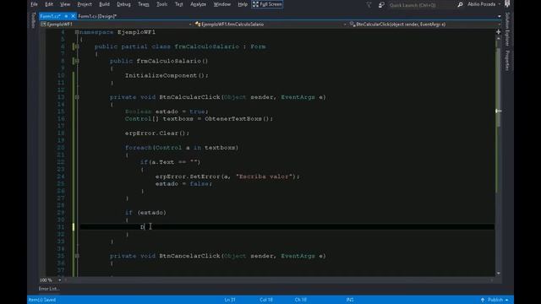
Task: Open the Test menu
Action: click(x=178, y=4)
